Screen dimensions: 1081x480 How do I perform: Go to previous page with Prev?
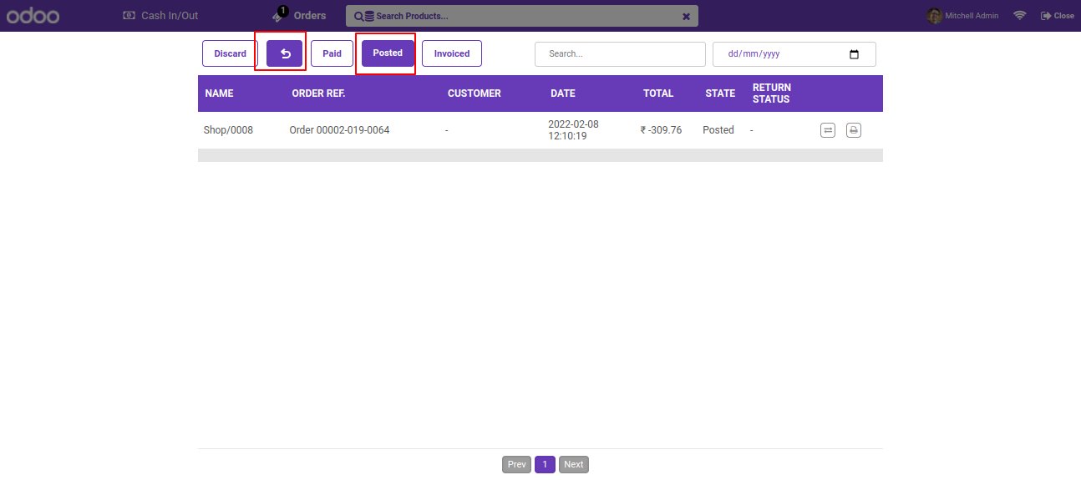517,464
